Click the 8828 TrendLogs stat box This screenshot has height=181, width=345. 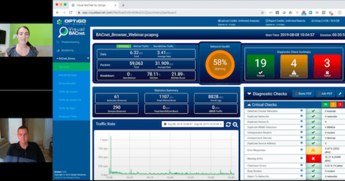(x=216, y=98)
